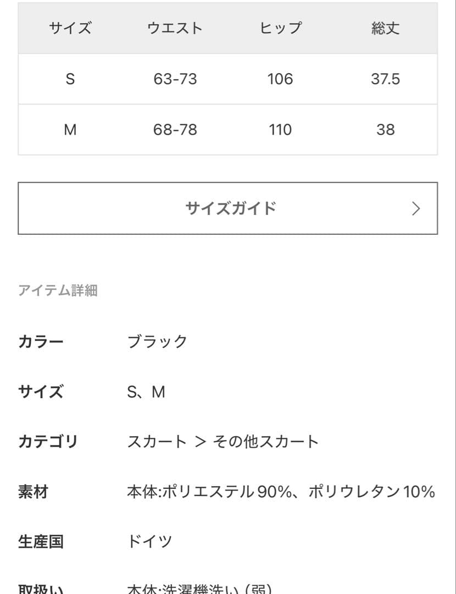The width and height of the screenshot is (456, 594).
Task: Click total length value 38
Action: click(385, 130)
